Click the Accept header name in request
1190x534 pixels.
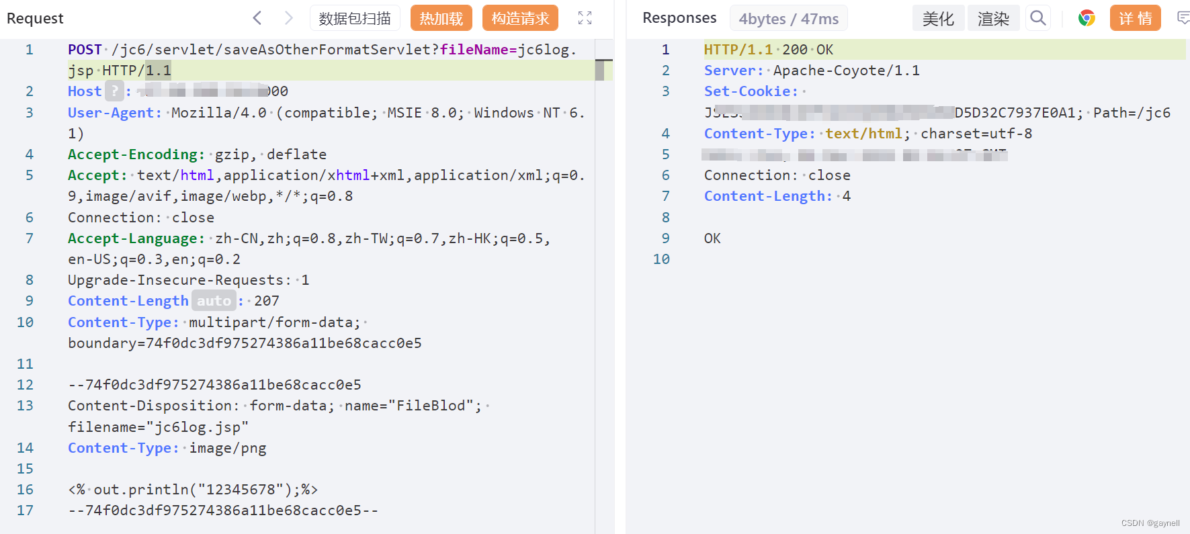click(x=97, y=175)
